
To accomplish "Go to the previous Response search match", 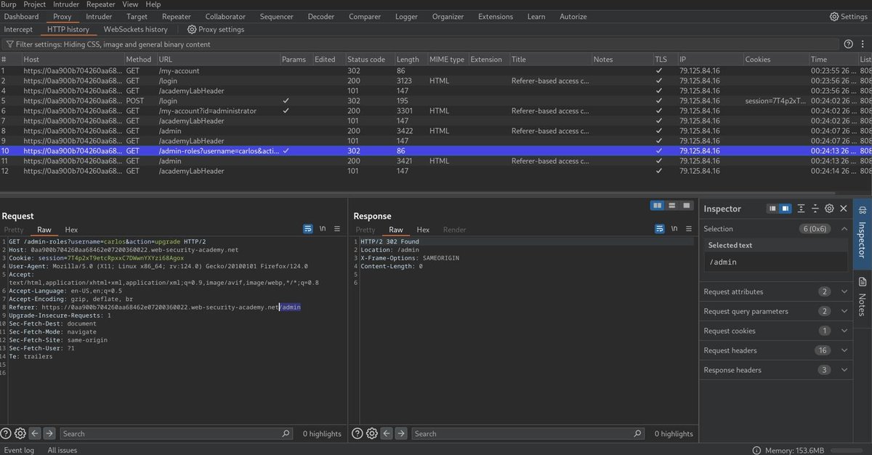I will pyautogui.click(x=387, y=433).
